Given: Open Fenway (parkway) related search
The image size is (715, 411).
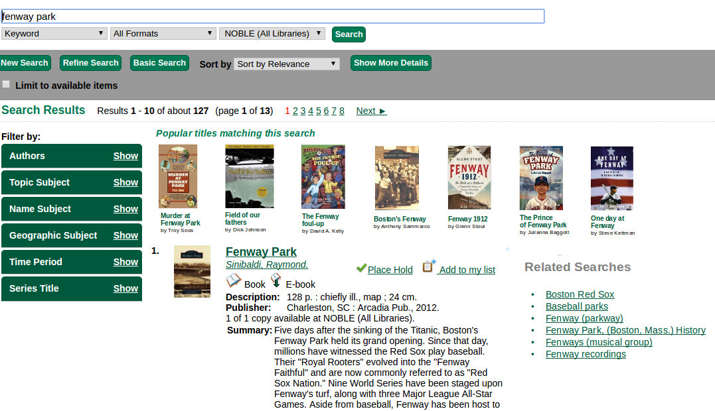Looking at the screenshot, I should pos(584,318).
